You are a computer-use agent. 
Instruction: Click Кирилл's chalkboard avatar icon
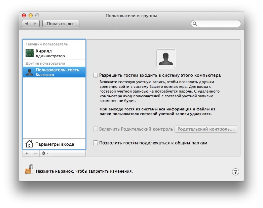(30, 53)
